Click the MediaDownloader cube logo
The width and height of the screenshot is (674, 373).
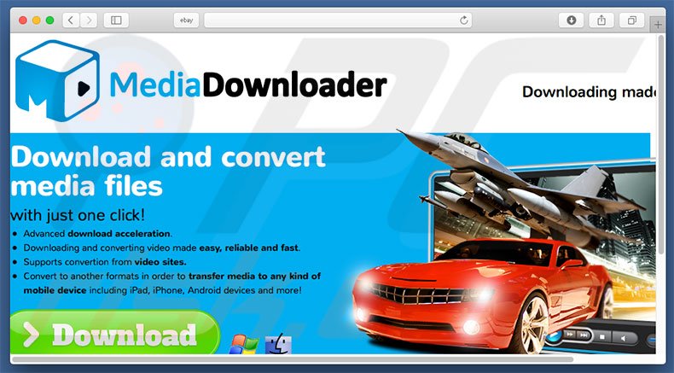pyautogui.click(x=57, y=81)
